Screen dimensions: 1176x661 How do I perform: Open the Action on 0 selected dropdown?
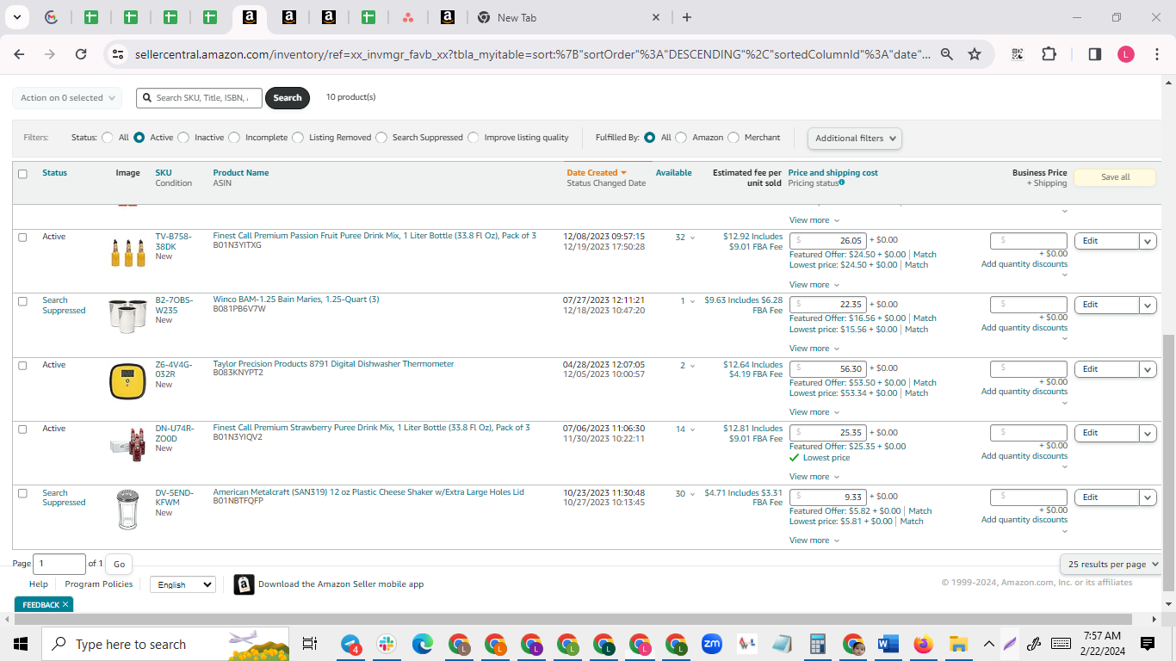point(67,98)
